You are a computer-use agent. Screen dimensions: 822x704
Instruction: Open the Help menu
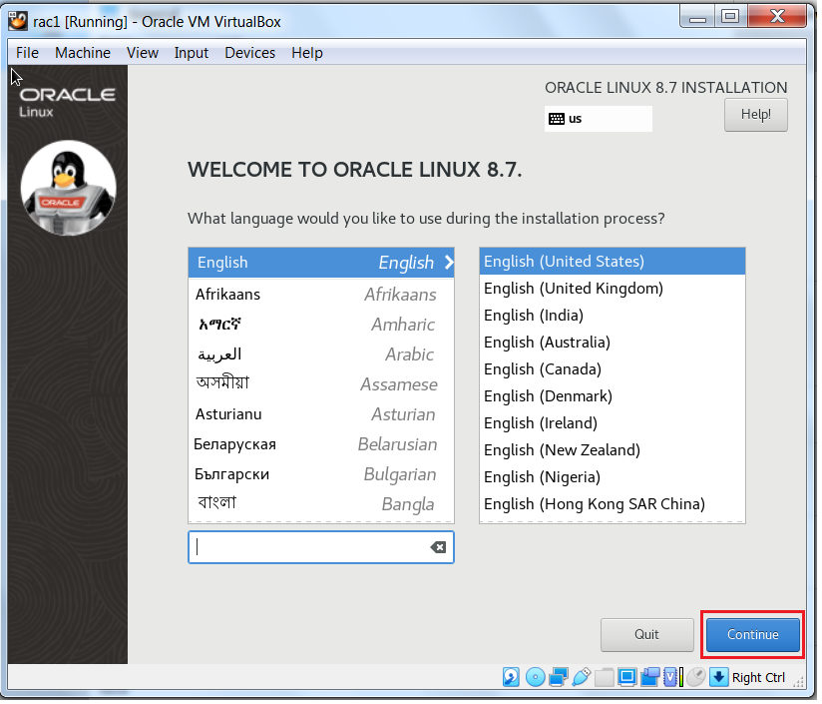309,54
